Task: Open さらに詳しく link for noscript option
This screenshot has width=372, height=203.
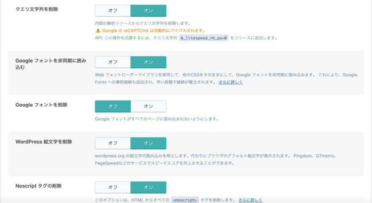Action: pyautogui.click(x=250, y=200)
